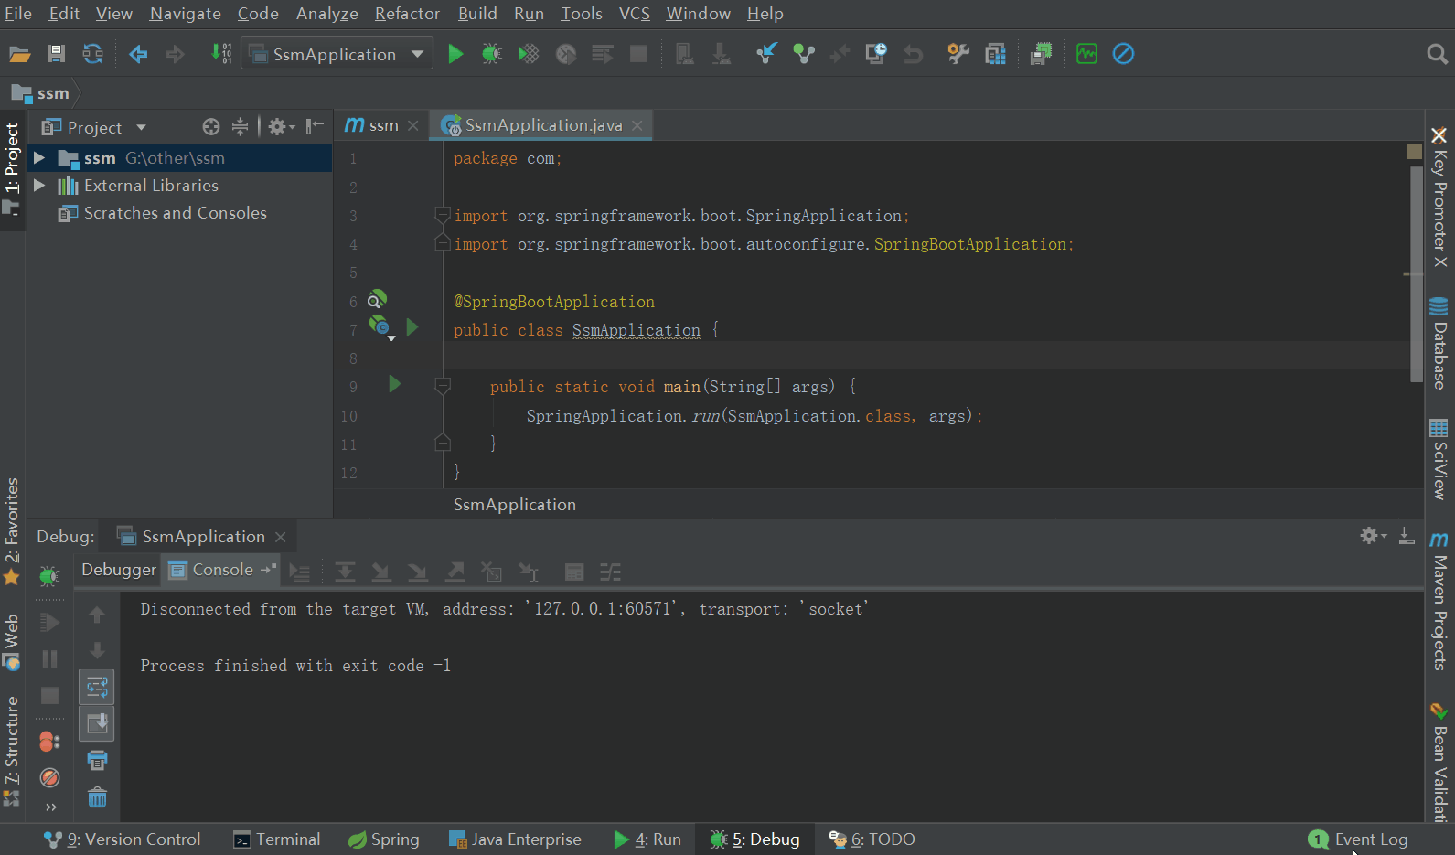Toggle the 7: Structure tool window button
Viewport: 1455px width, 855px height.
12,752
